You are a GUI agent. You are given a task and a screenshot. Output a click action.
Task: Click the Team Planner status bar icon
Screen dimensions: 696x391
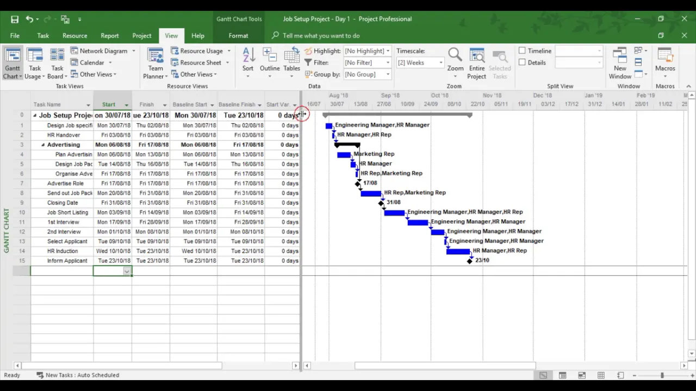tap(582, 375)
